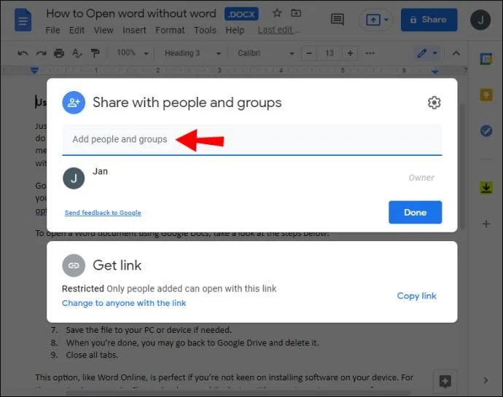The width and height of the screenshot is (503, 397).
Task: Open the Calibri font dropdown
Action: tap(265, 53)
